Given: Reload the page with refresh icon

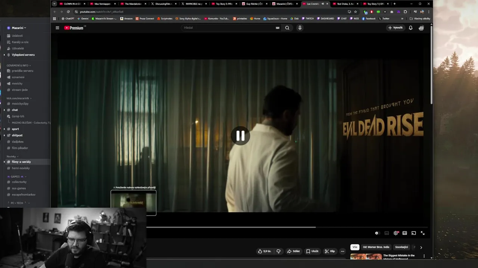Looking at the screenshot, I should tap(68, 12).
